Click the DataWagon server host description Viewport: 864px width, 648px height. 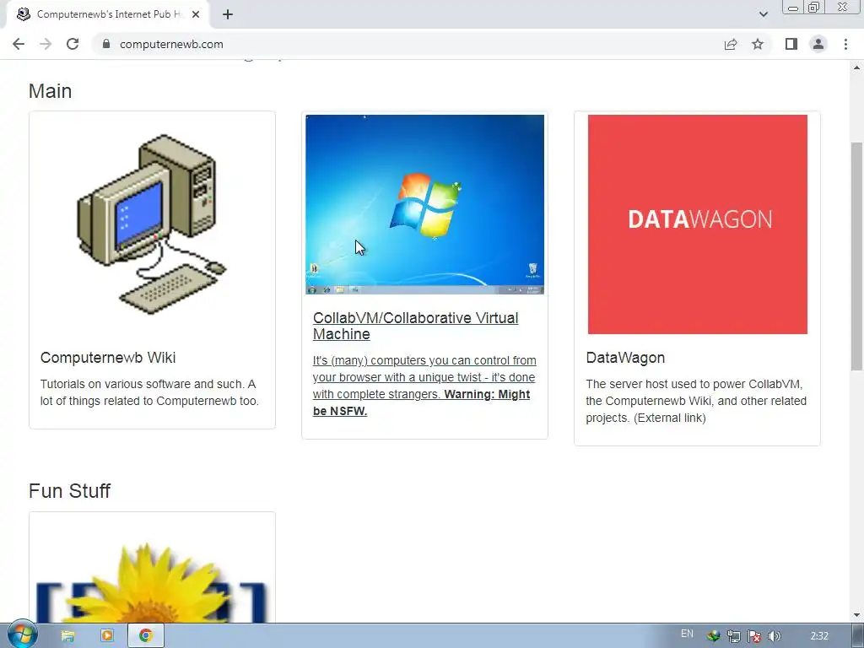[696, 401]
